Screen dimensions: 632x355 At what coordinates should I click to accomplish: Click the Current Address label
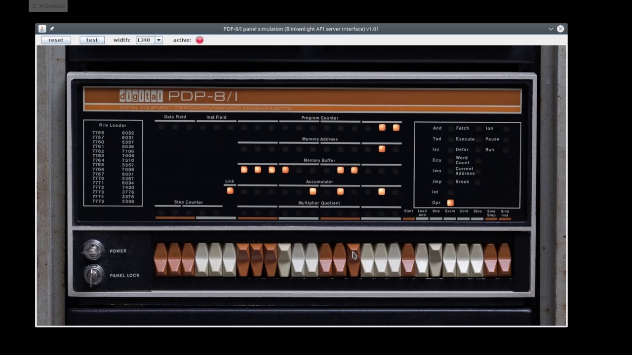pos(465,171)
